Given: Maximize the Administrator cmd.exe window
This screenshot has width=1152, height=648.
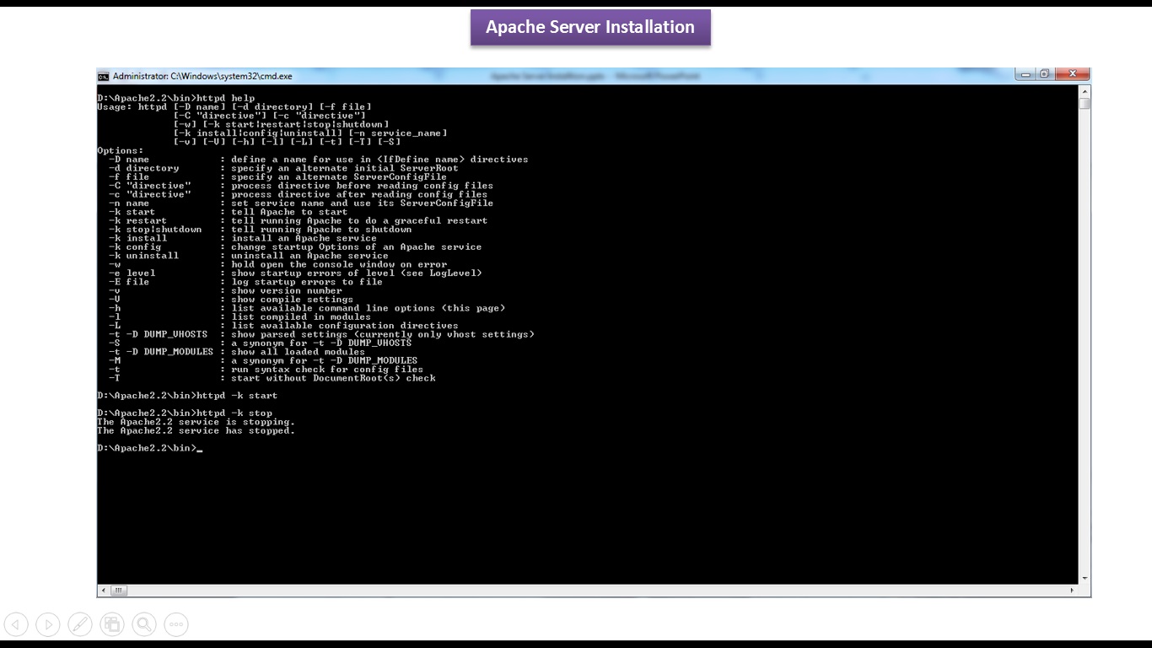Looking at the screenshot, I should [1045, 74].
